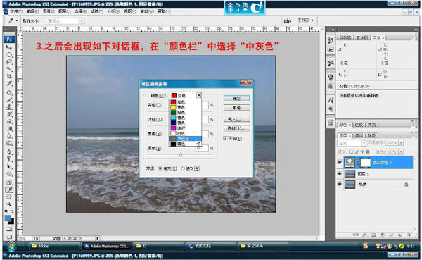Click the Save button in dialog
This screenshot has width=422, height=260.
[236, 128]
